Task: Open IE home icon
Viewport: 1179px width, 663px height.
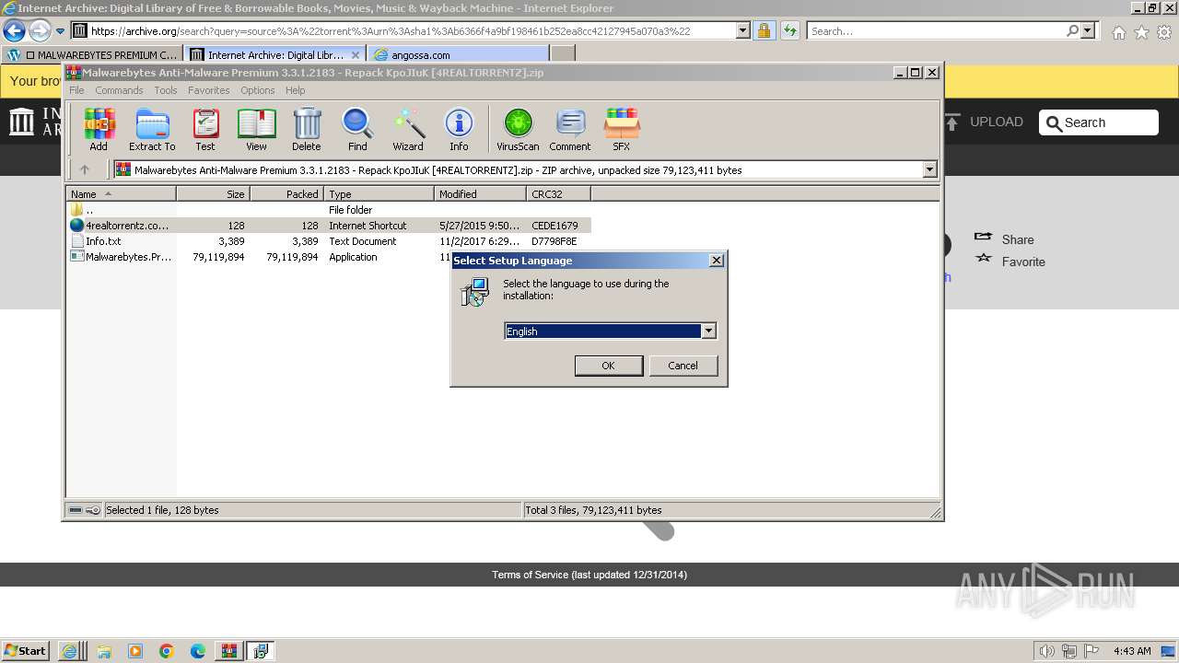Action: (x=1118, y=32)
